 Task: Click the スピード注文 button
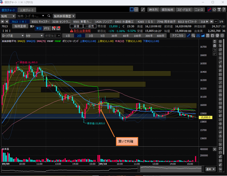[x=184, y=10]
